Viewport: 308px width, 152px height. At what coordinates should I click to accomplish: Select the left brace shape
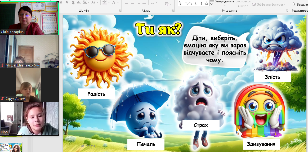[x=196, y=3]
